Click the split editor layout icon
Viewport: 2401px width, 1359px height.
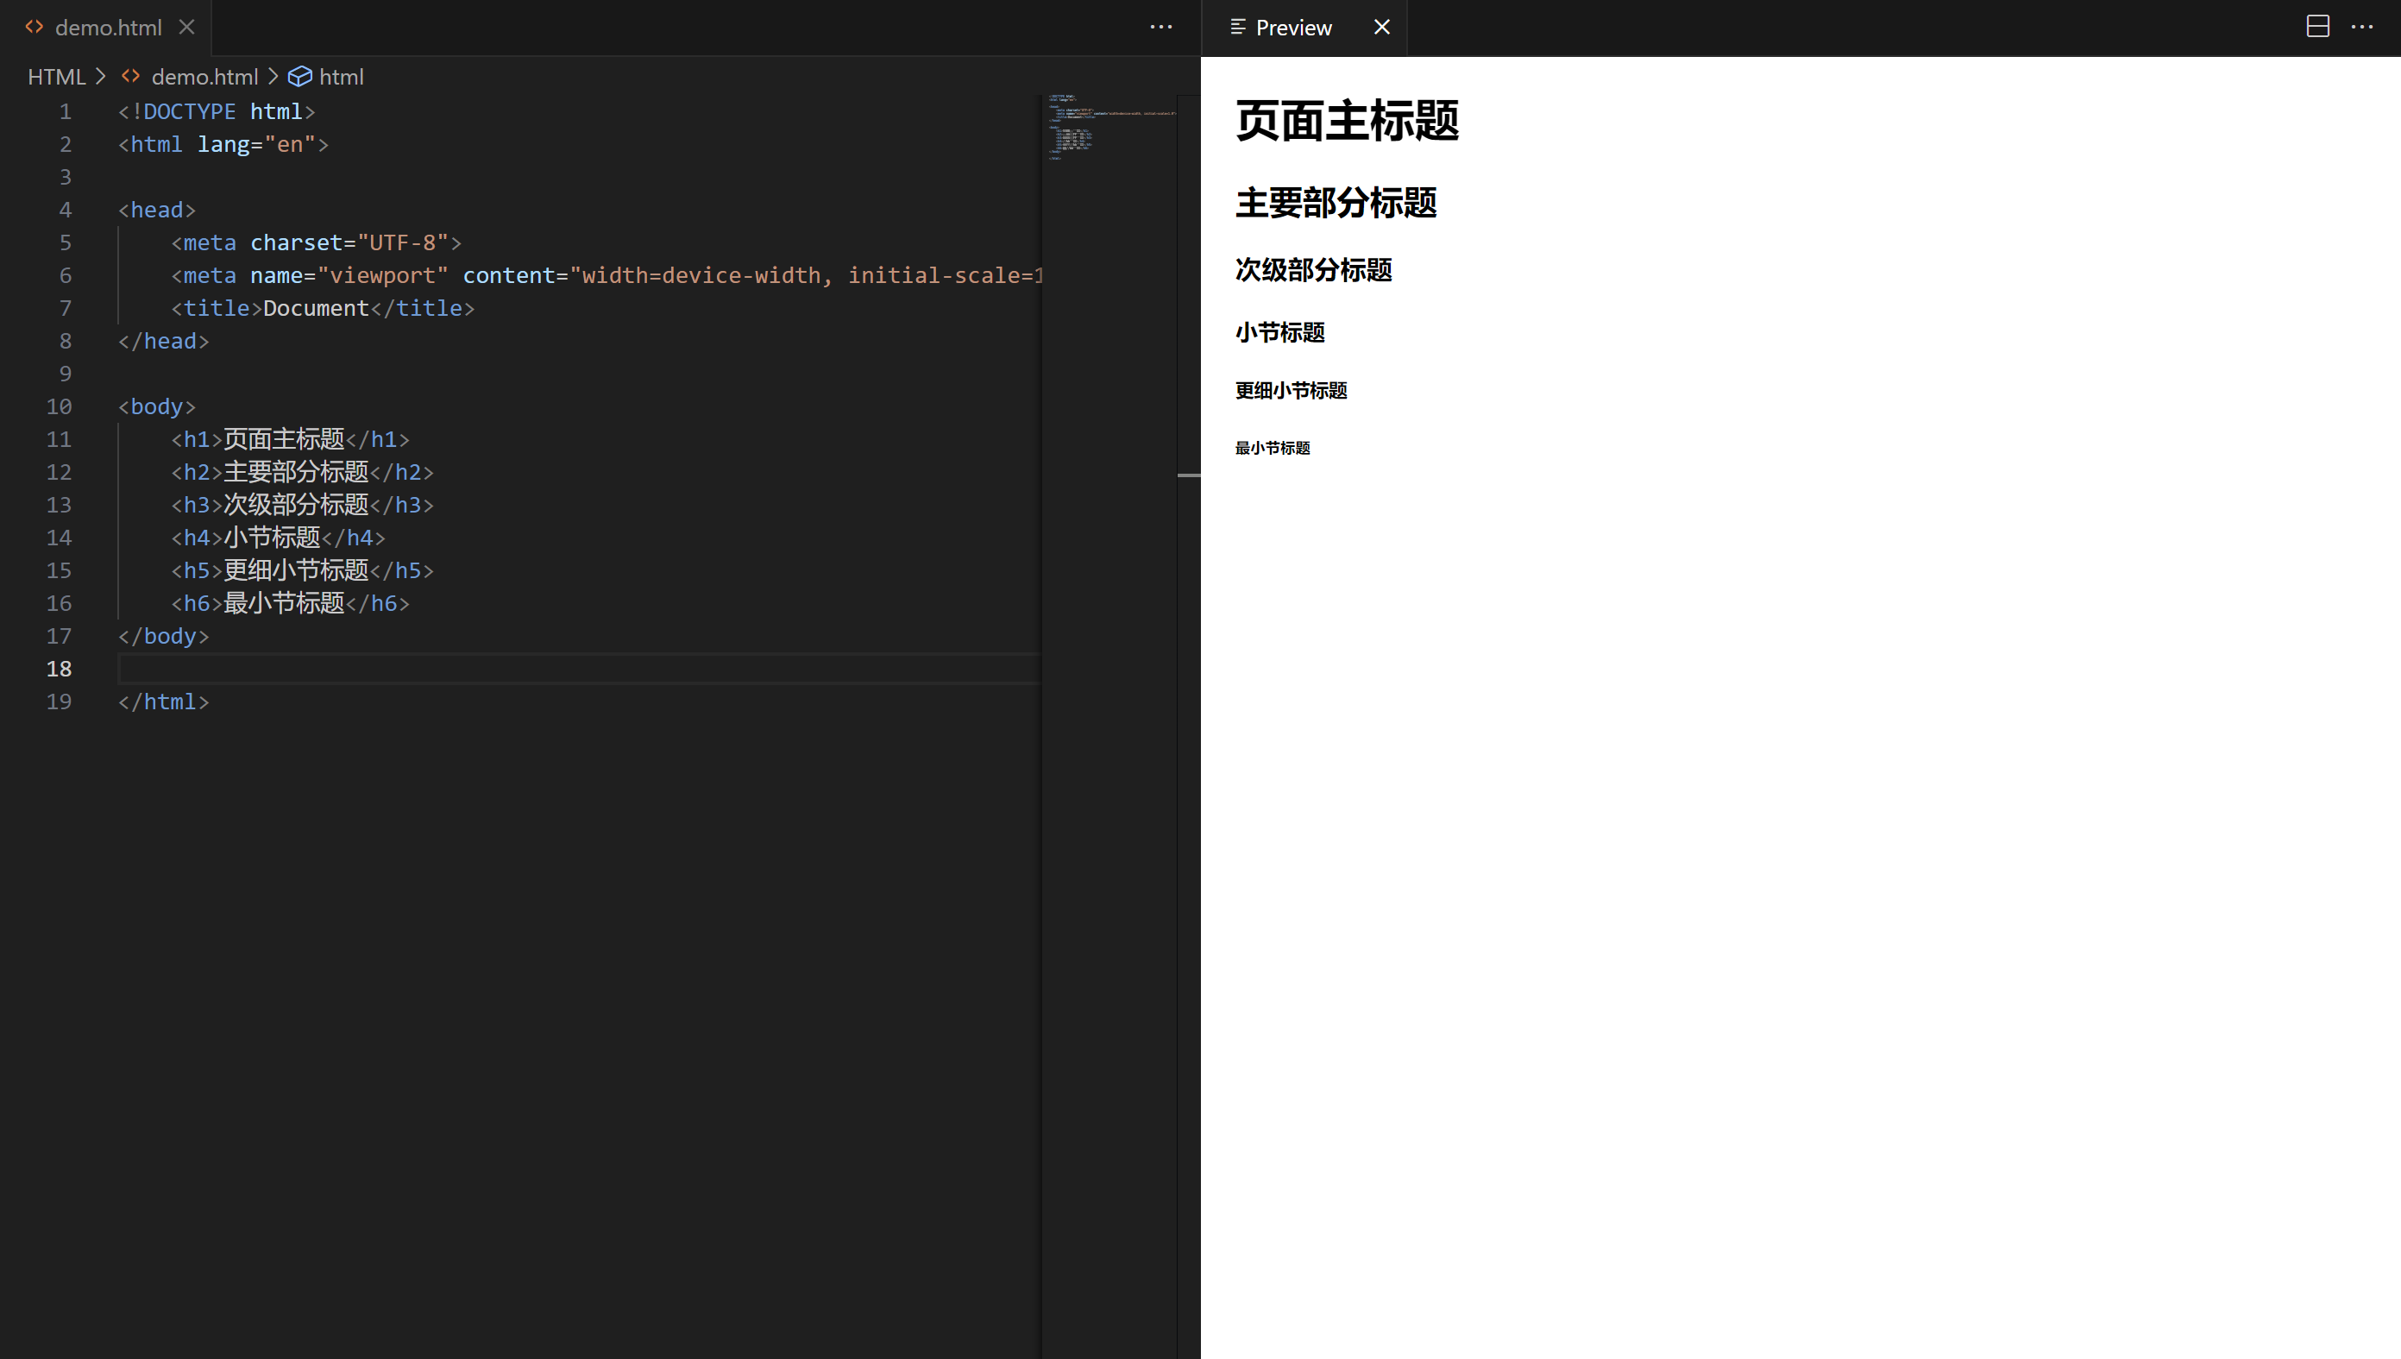coord(2318,27)
